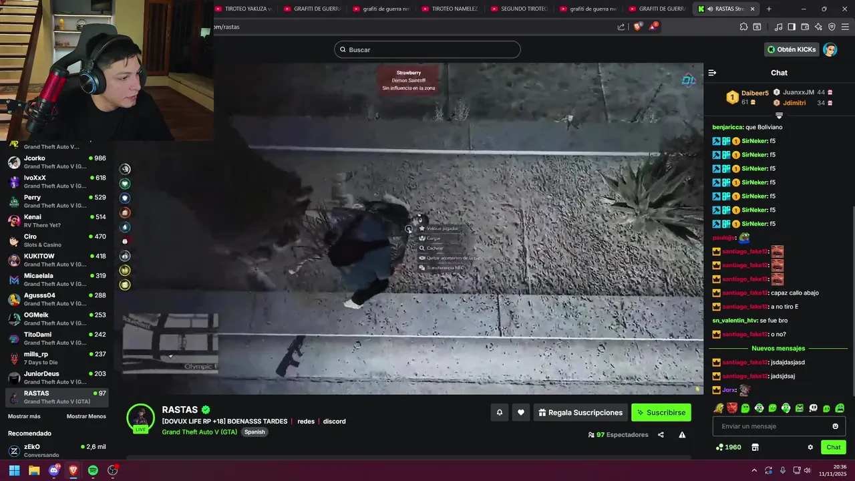Show hidden system tray icons

[x=754, y=470]
